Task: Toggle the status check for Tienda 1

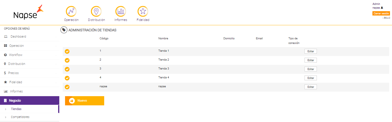Action: tap(67, 51)
